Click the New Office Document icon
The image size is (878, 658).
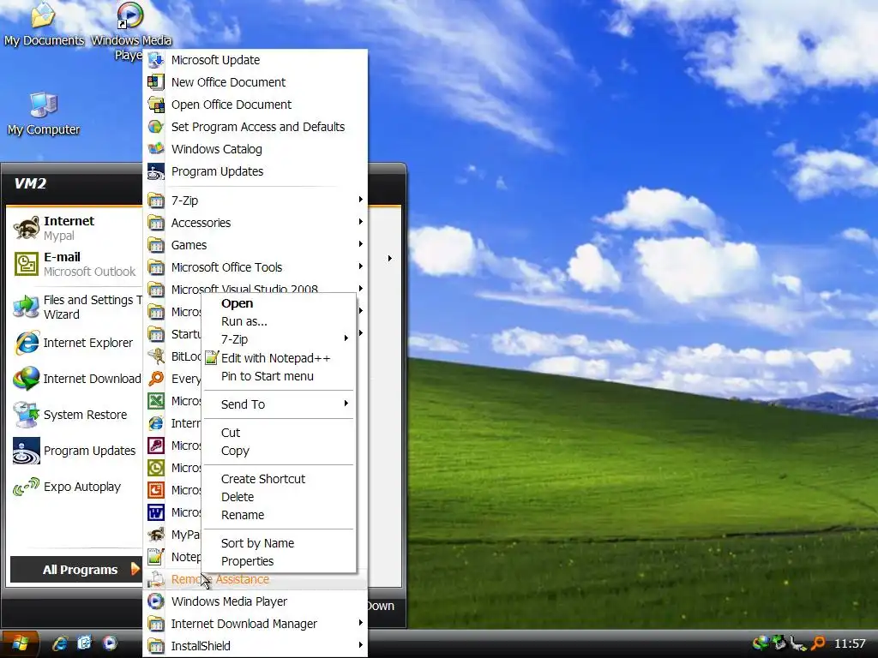point(156,82)
